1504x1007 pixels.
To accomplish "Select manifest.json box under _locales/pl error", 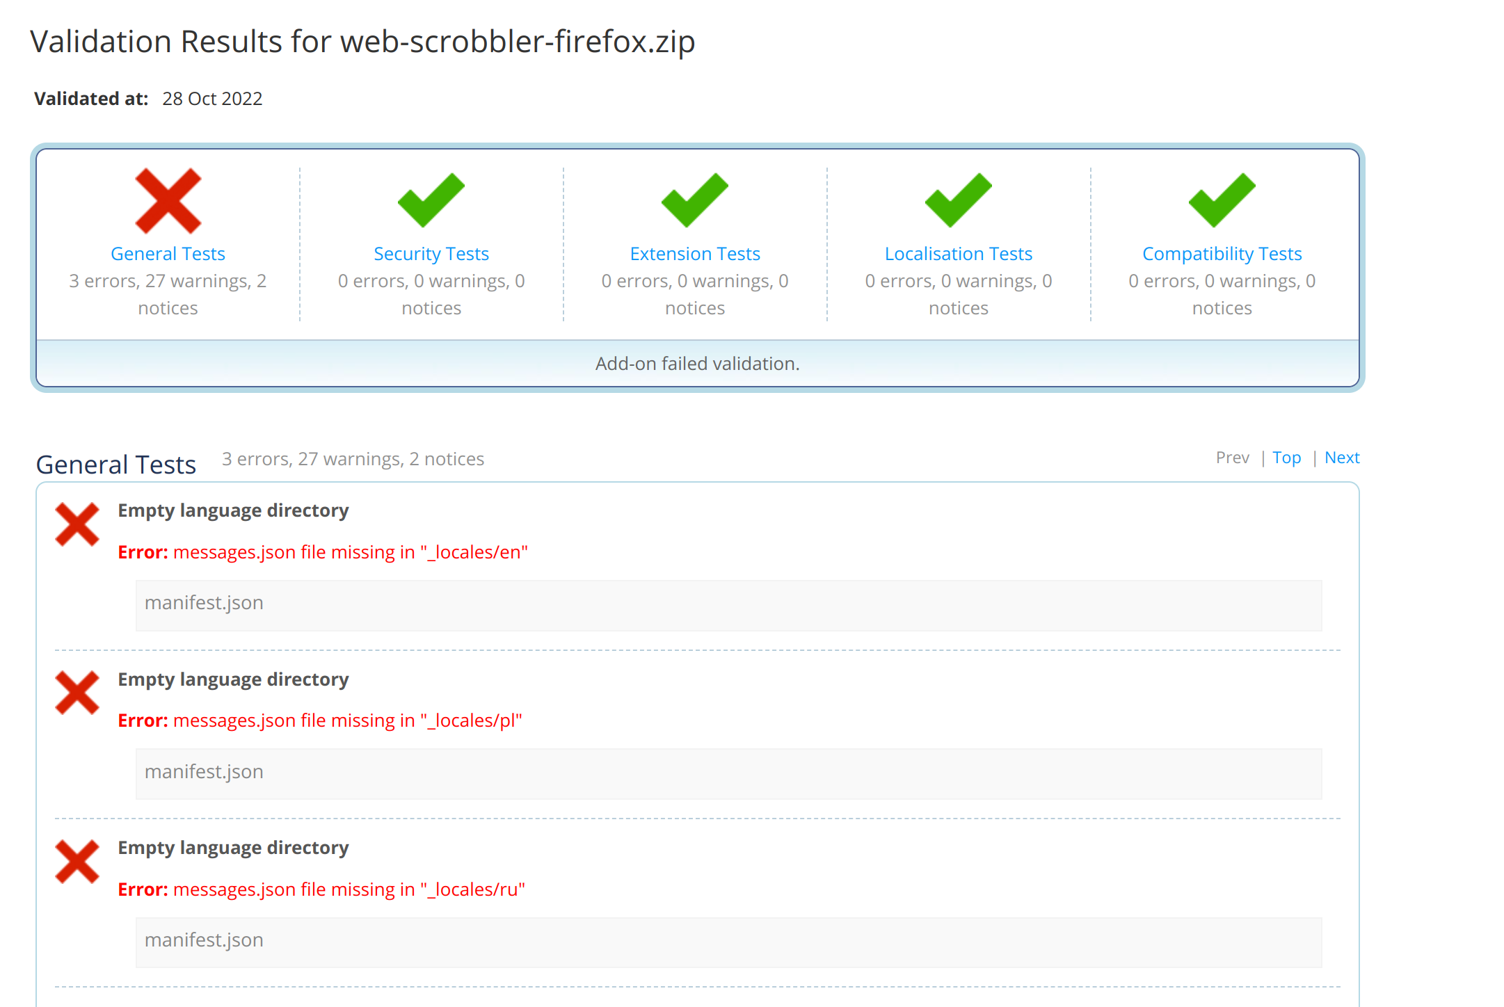I will (x=728, y=773).
